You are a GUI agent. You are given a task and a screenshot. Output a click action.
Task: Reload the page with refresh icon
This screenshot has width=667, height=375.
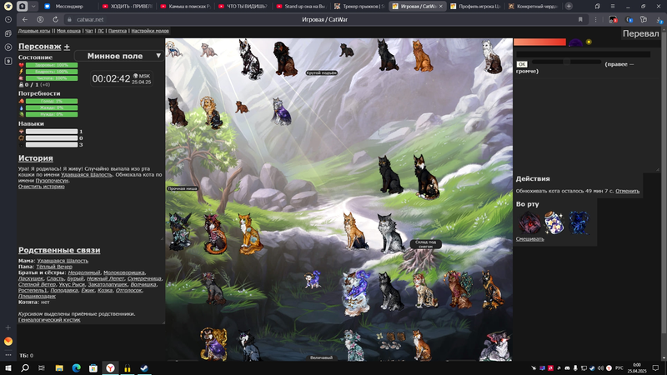click(55, 19)
